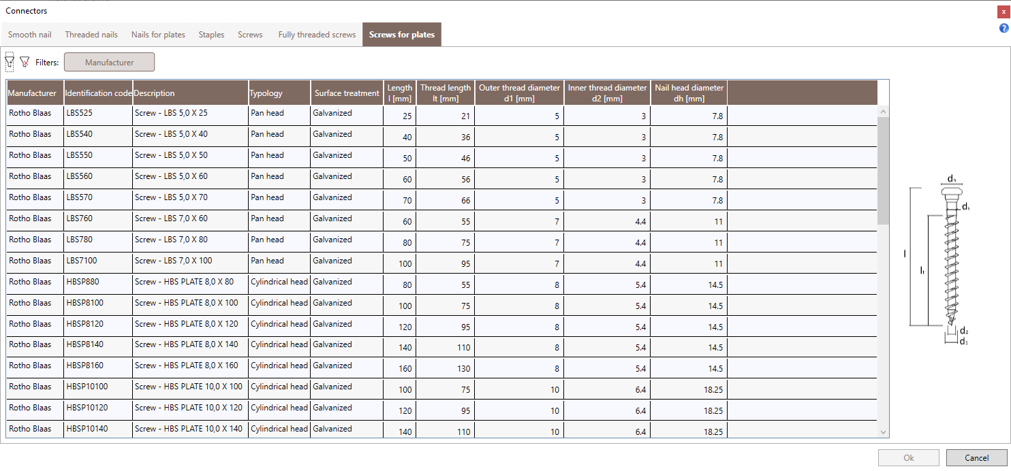Viewport: 1011px width, 471px height.
Task: Open the Nails for plates tab
Action: coord(158,35)
